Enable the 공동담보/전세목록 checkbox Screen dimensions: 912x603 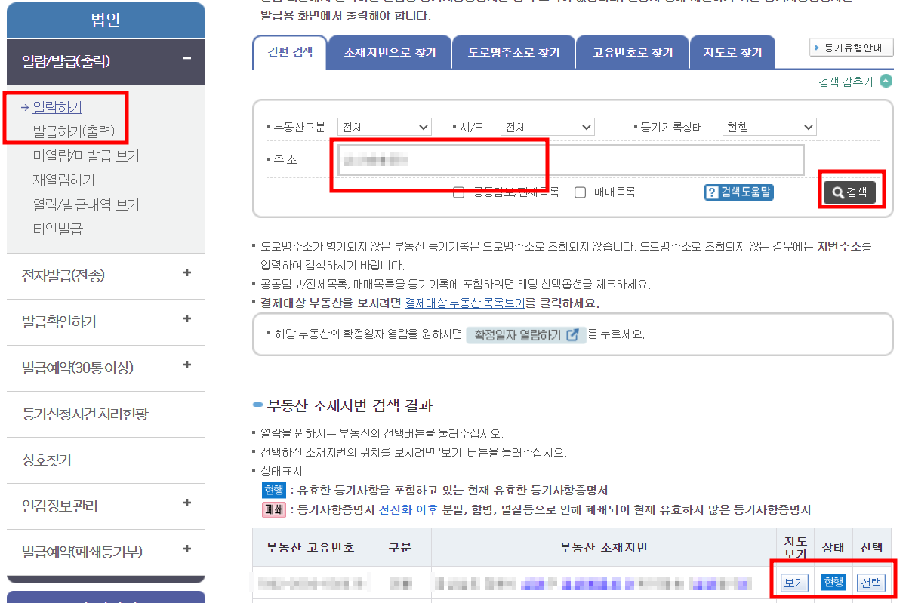458,192
